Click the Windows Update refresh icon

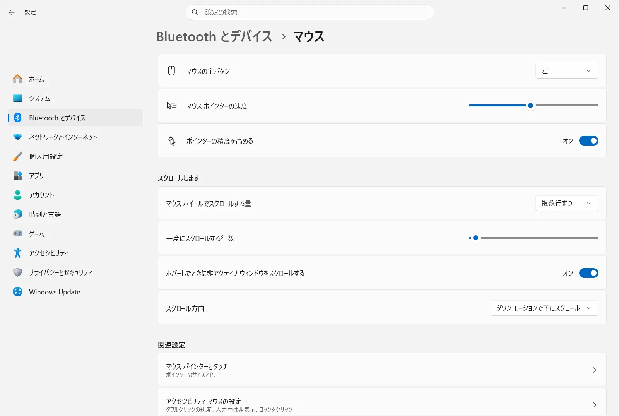coord(17,292)
